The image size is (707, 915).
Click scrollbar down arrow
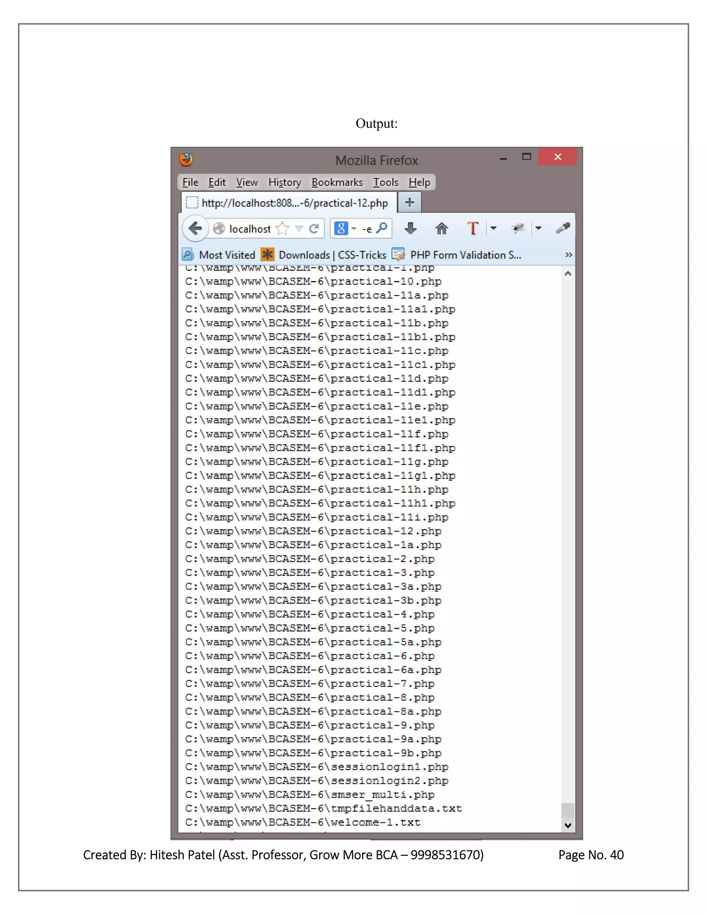(568, 825)
